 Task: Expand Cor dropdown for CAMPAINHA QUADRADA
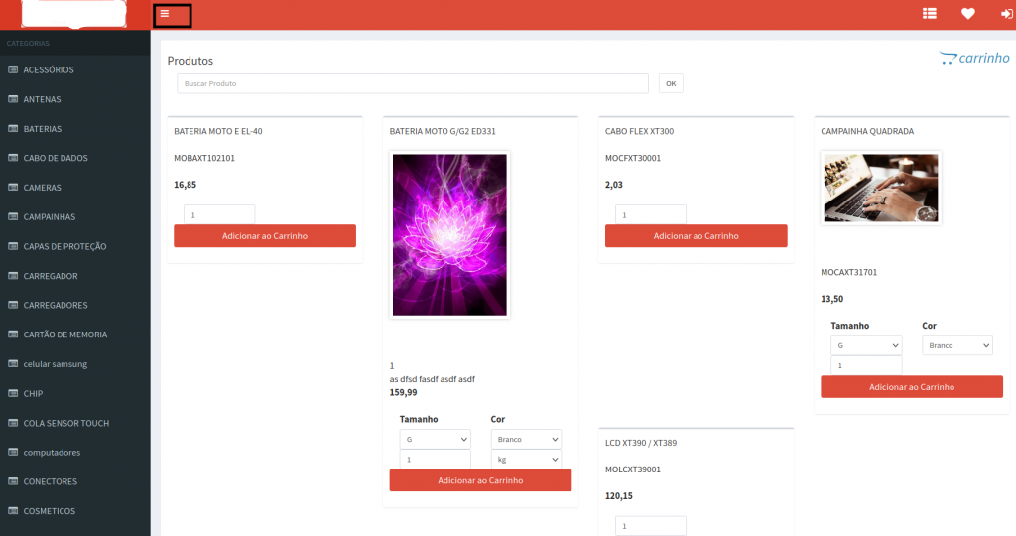(x=956, y=345)
